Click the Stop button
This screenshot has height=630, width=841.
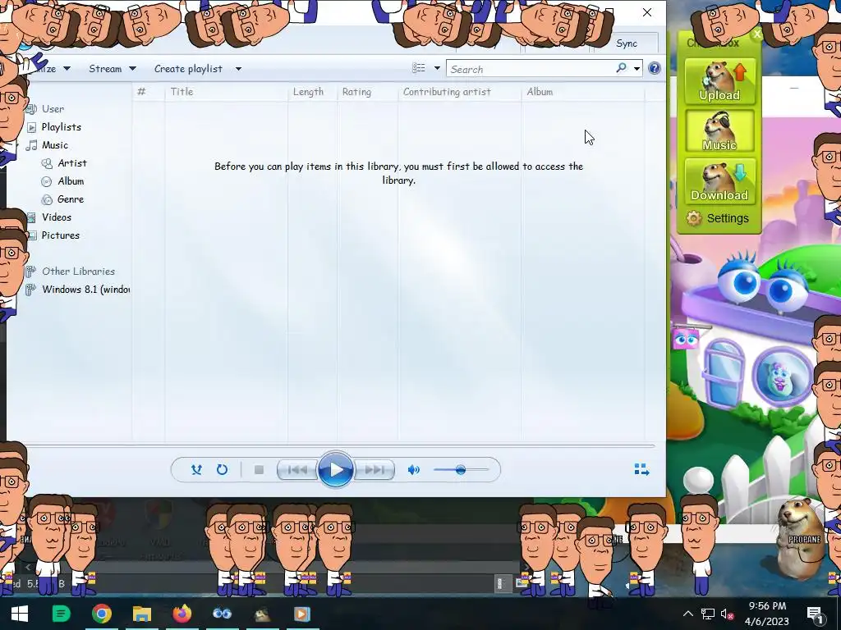tap(259, 470)
